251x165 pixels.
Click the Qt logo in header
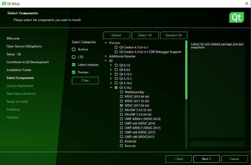236,17
